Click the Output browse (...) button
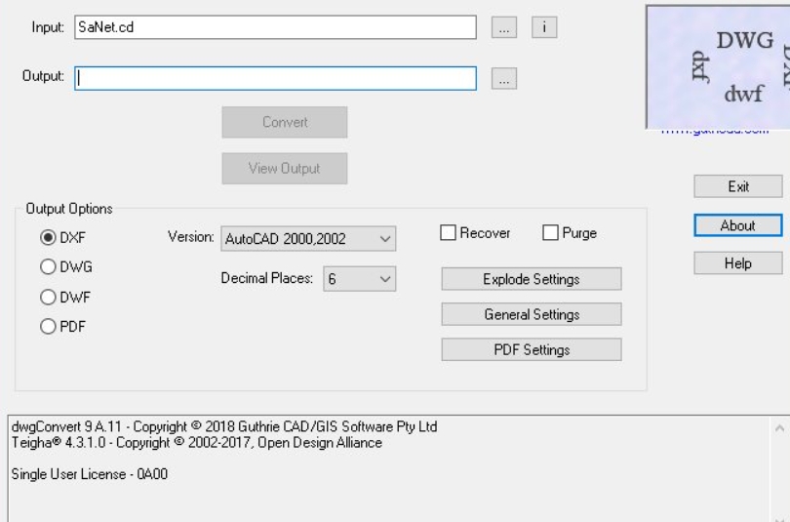The image size is (790, 522). point(503,80)
